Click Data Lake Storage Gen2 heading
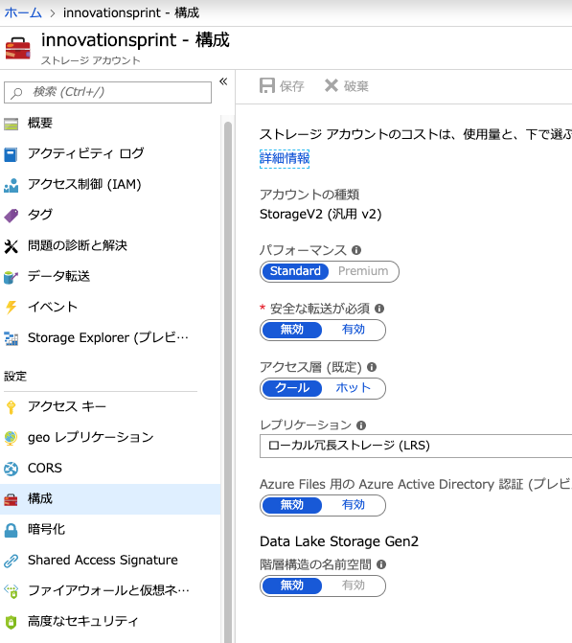Viewport: 572px width, 643px height. (x=339, y=541)
